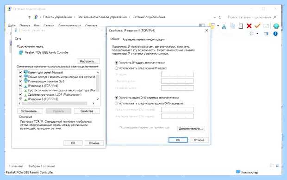Open the address bar history dropdown

click(x=215, y=17)
